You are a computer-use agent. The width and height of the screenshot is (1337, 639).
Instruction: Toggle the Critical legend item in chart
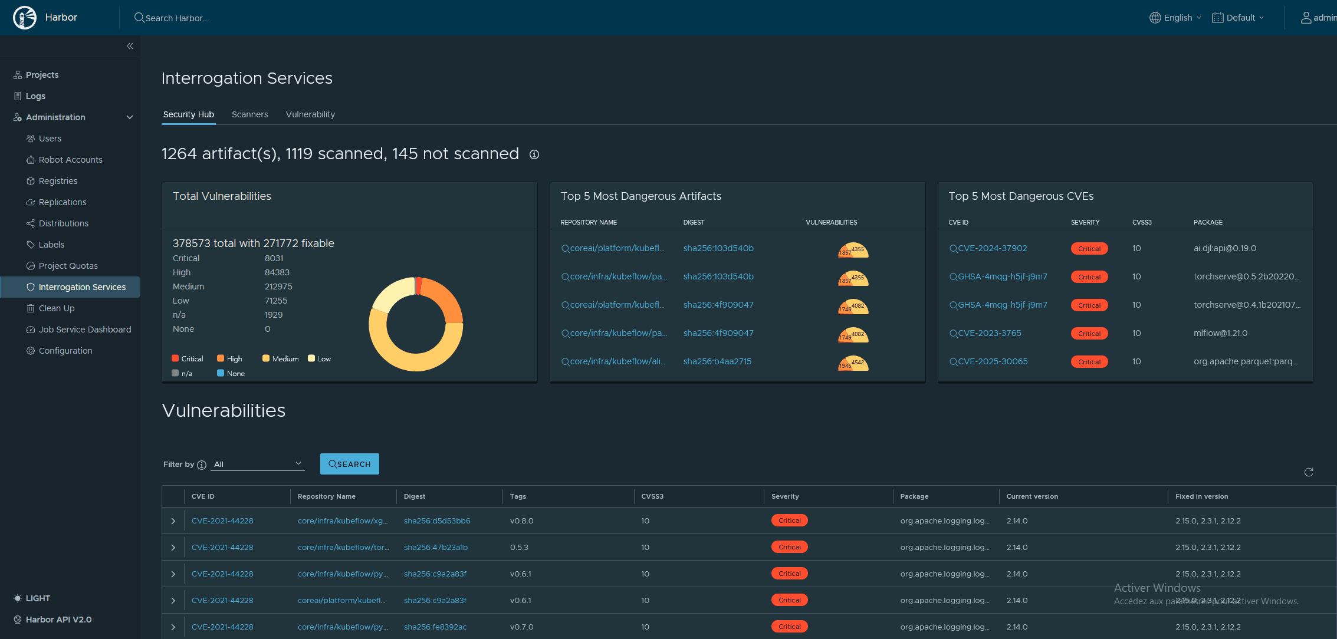187,358
